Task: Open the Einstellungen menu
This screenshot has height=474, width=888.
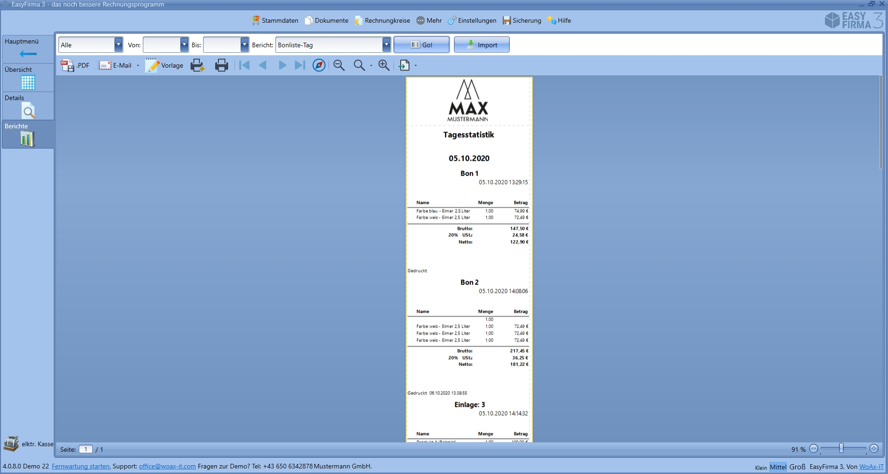Action: click(x=472, y=20)
